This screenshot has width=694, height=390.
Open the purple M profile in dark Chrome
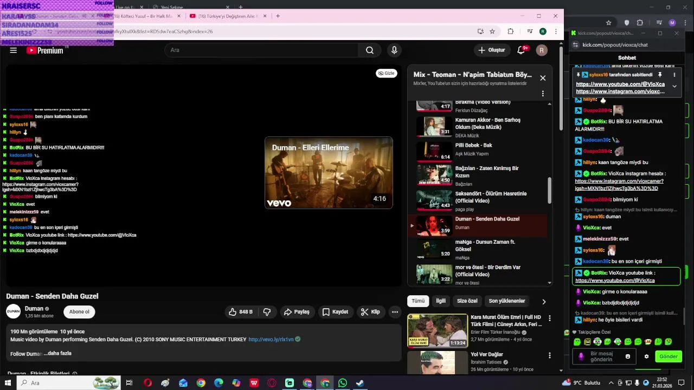(672, 23)
